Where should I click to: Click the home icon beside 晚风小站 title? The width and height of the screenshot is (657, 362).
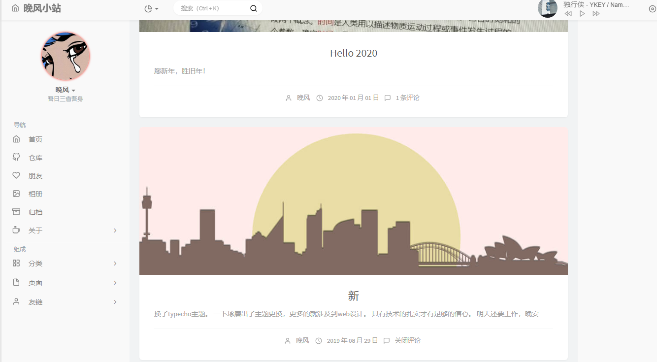15,8
